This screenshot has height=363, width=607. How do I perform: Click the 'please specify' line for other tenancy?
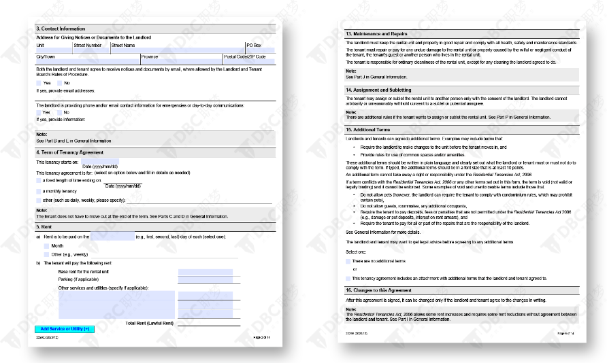pos(199,201)
